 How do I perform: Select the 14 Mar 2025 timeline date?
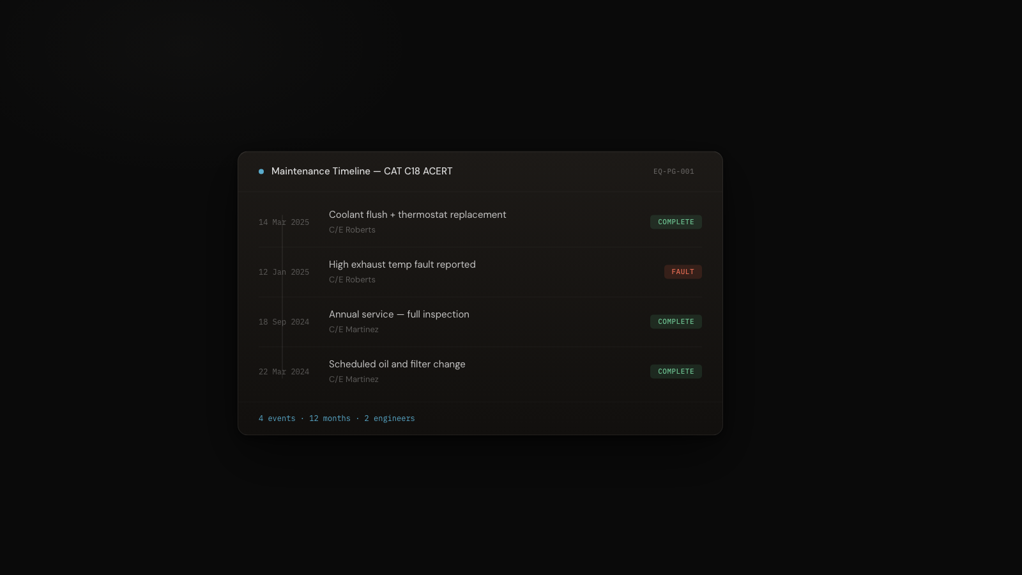(x=284, y=222)
